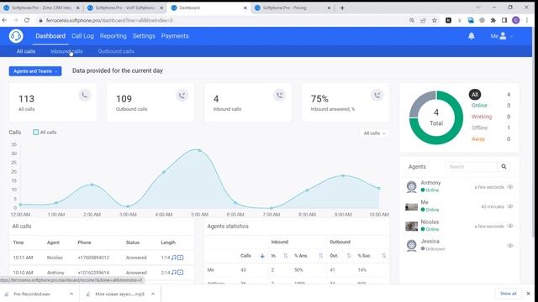The image size is (538, 302).
Task: Filter agents by Offline status
Action: 479,128
